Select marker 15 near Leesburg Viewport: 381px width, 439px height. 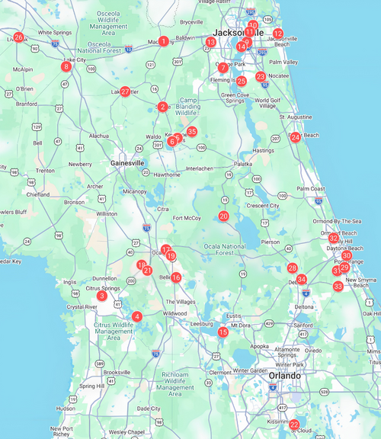pos(223,332)
